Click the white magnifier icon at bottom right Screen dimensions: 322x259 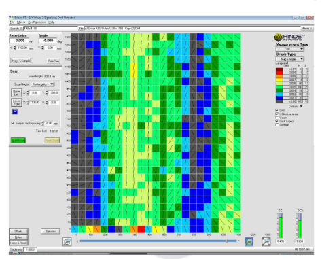[266, 241]
